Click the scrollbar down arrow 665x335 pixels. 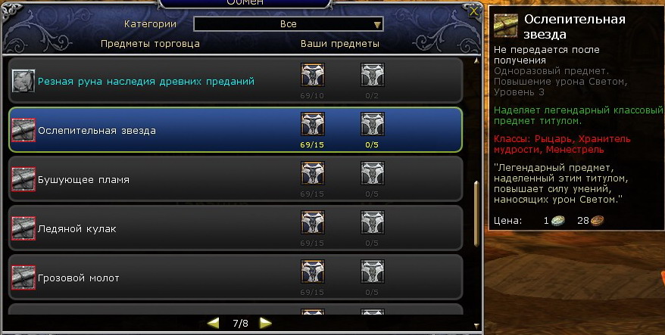point(476,326)
